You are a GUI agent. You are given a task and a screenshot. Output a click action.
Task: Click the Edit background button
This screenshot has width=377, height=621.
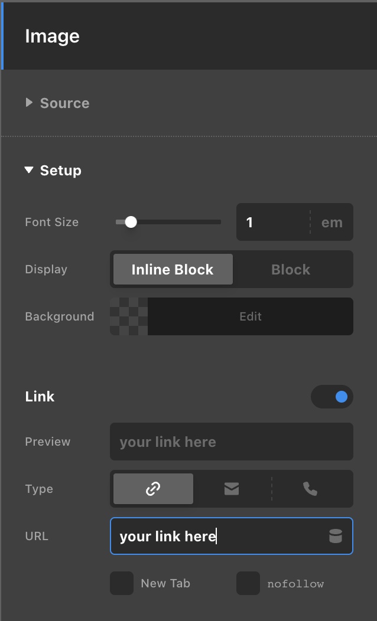[x=251, y=316]
